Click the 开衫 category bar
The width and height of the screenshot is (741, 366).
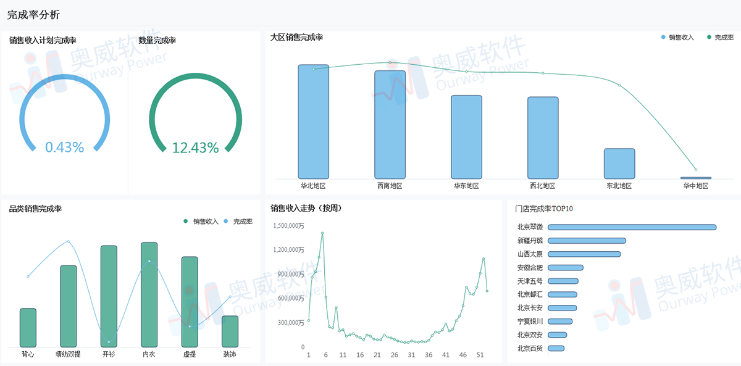109,296
